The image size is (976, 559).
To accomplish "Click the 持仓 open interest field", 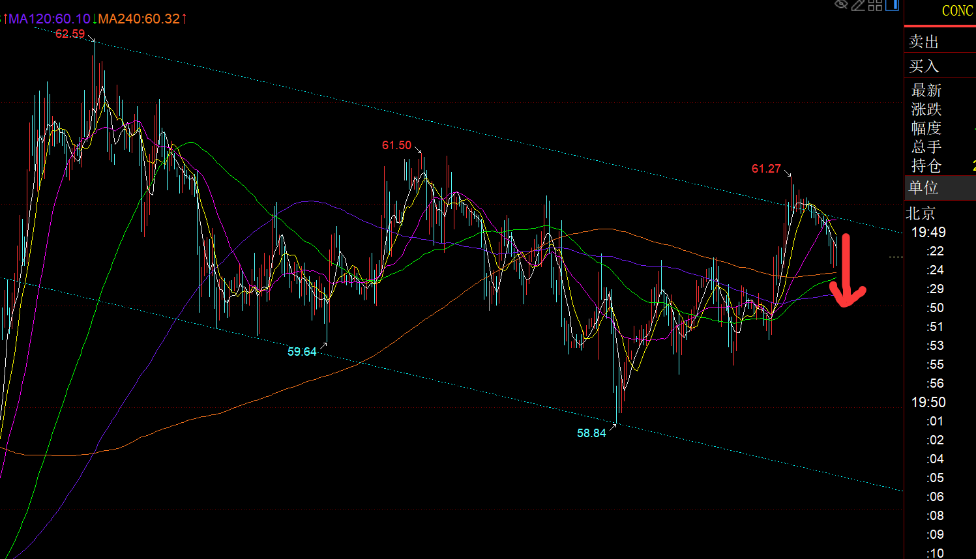I will tap(926, 165).
